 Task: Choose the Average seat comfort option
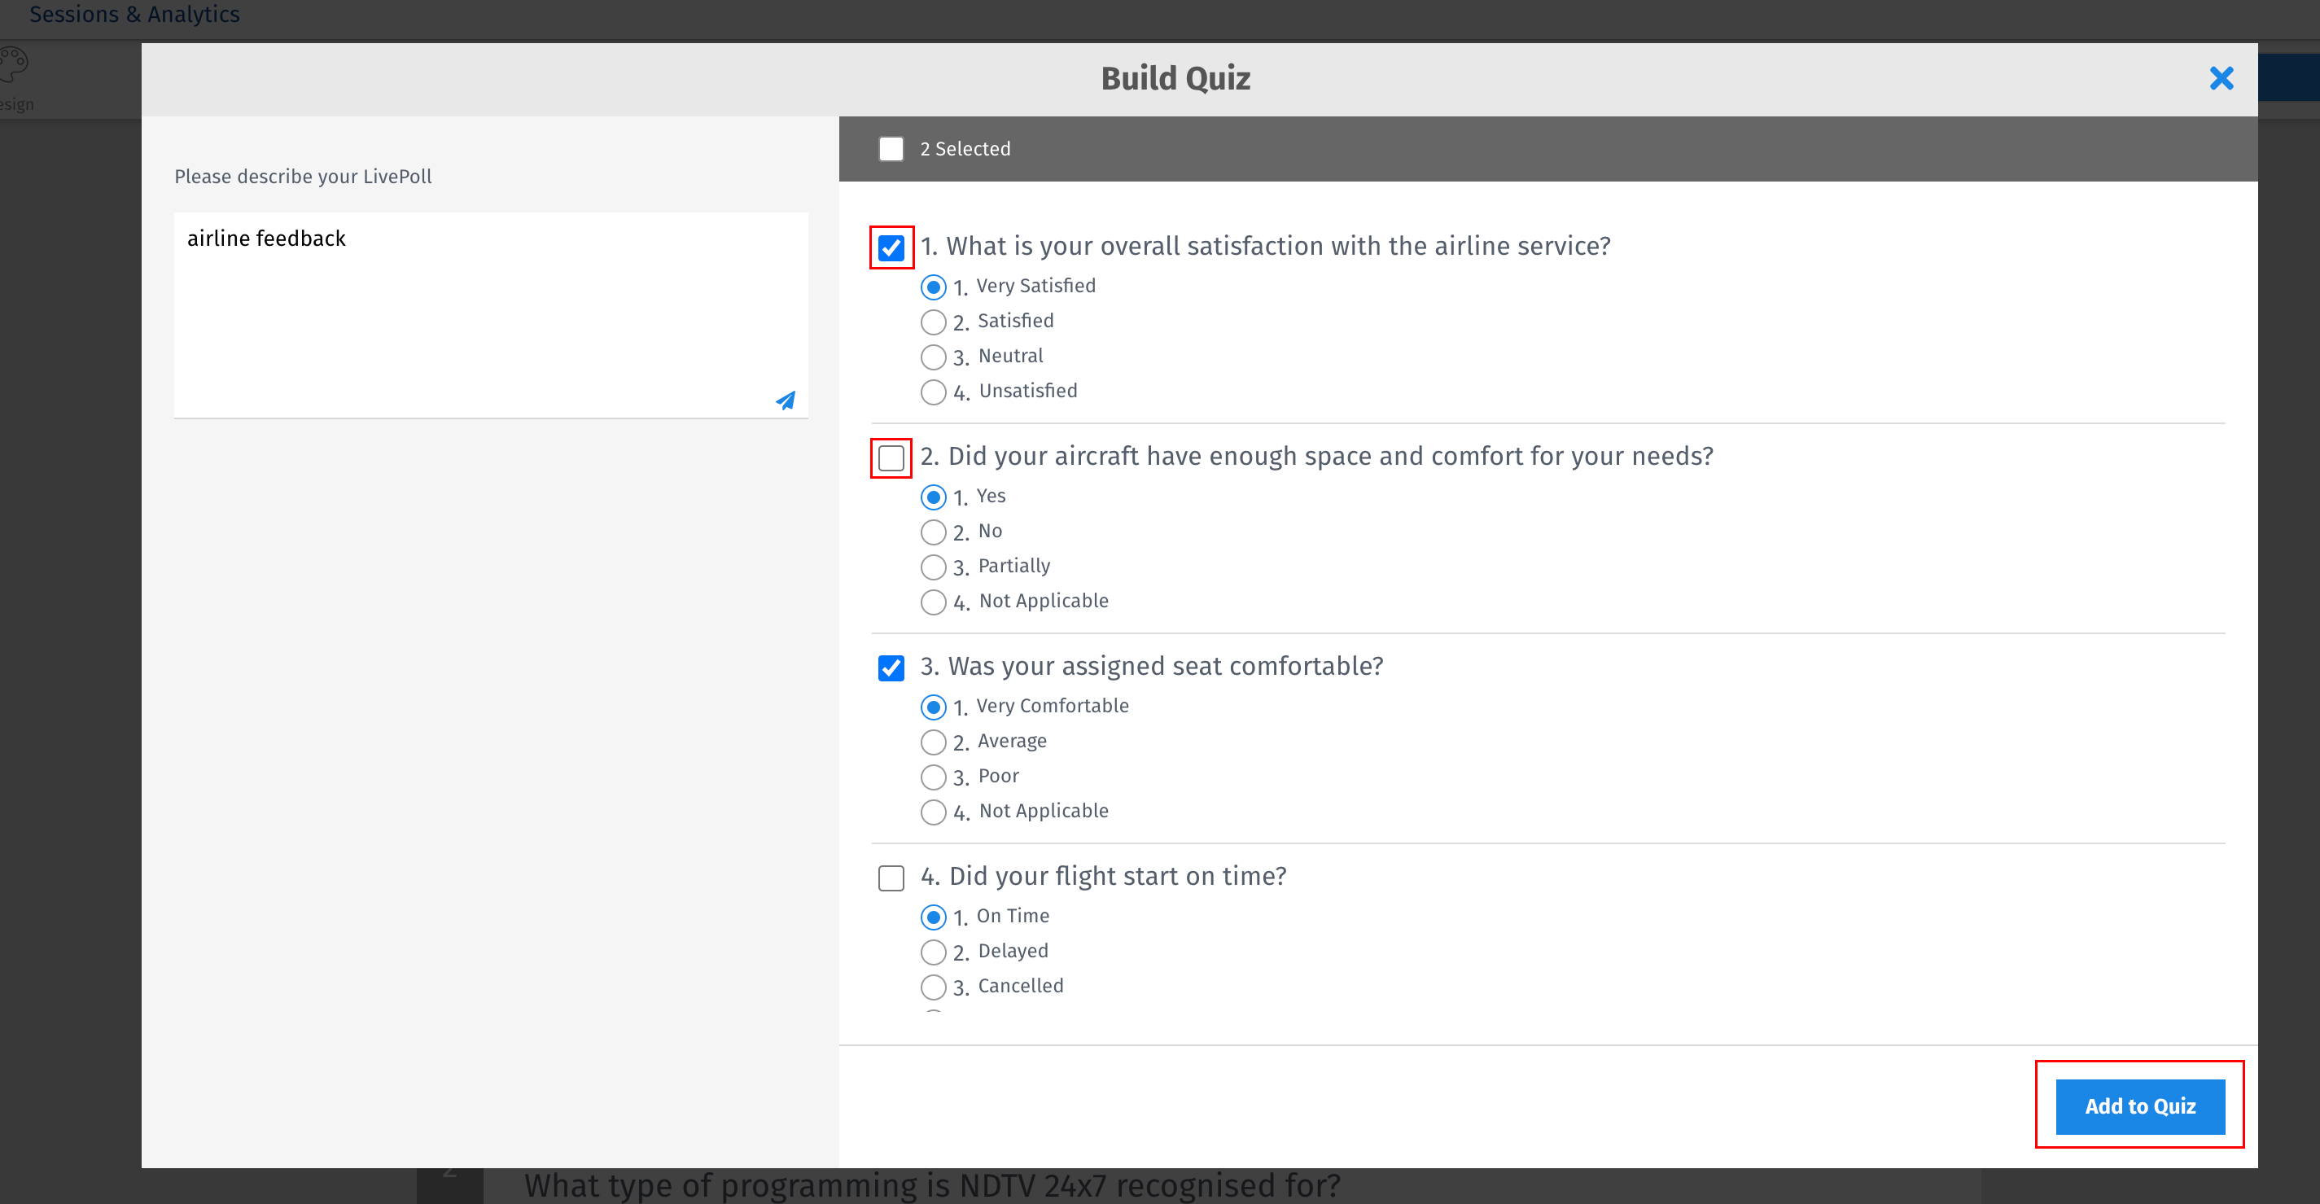coord(933,742)
